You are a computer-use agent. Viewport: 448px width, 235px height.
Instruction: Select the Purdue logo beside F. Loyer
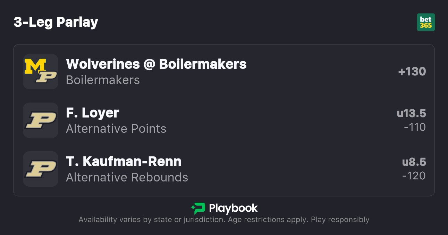click(x=41, y=120)
